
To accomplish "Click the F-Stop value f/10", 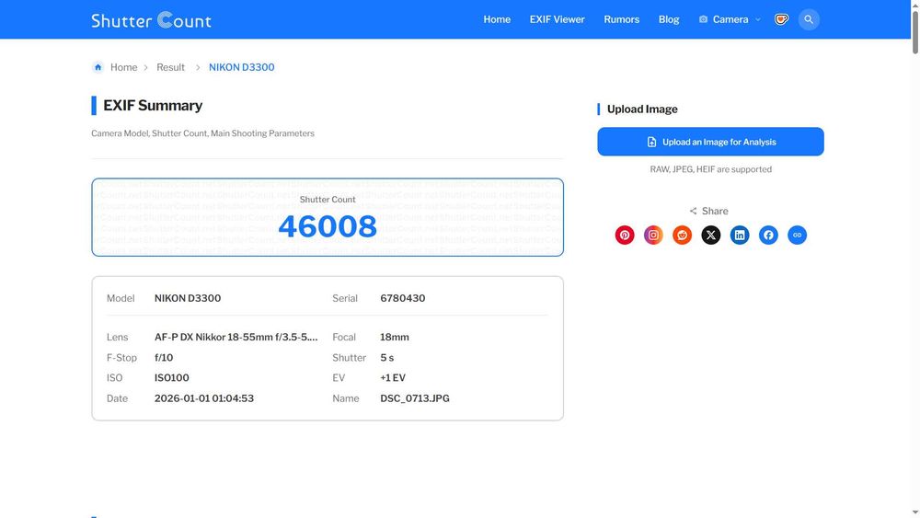I will point(164,357).
